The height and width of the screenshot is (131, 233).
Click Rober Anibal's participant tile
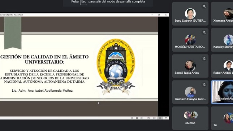pos(222,66)
